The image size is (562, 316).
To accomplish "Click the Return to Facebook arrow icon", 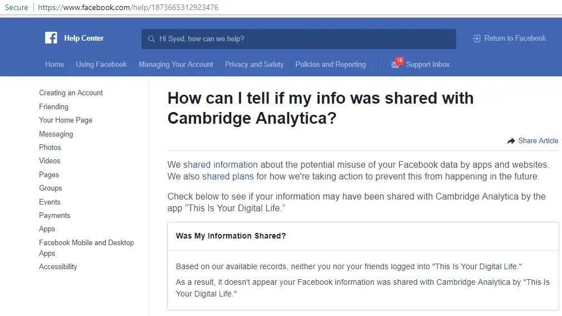I will pos(476,38).
